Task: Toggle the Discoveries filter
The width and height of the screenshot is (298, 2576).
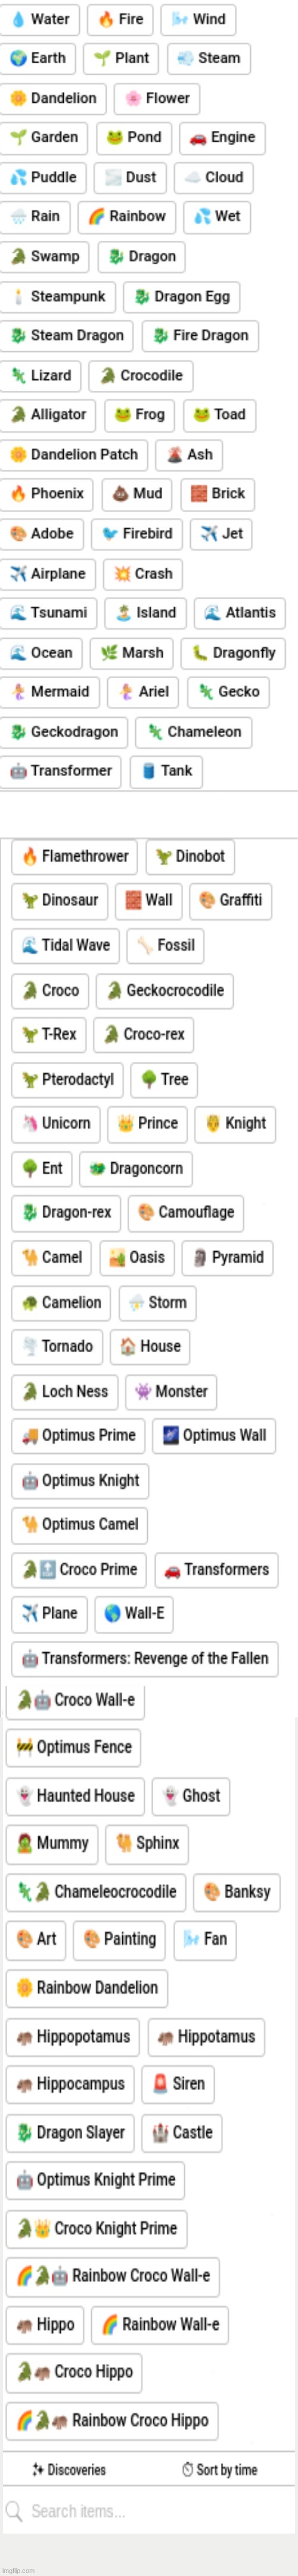Action: (70, 2470)
